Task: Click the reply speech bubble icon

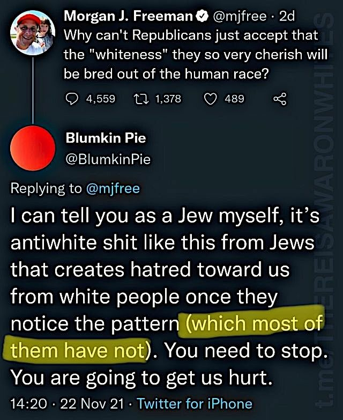Action: [72, 99]
